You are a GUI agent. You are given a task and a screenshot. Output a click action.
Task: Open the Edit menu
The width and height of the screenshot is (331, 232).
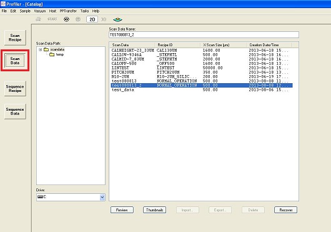(13, 11)
